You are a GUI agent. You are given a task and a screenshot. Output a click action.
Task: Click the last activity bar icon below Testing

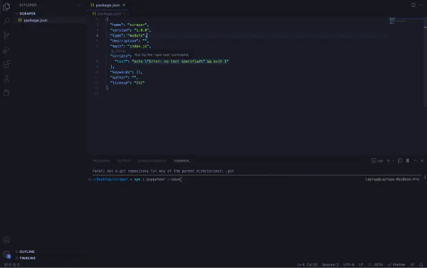[6, 93]
